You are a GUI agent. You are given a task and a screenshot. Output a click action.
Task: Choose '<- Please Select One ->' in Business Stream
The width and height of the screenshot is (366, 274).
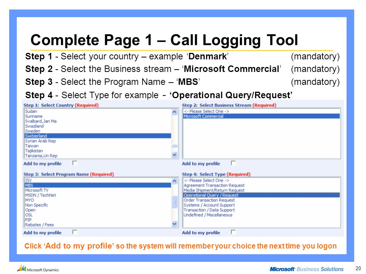[x=262, y=112]
